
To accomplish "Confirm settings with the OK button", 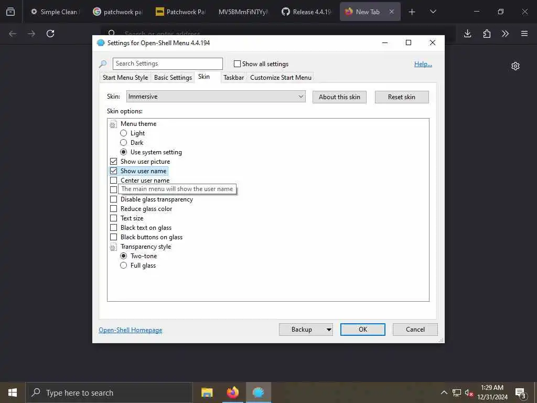I will click(363, 330).
